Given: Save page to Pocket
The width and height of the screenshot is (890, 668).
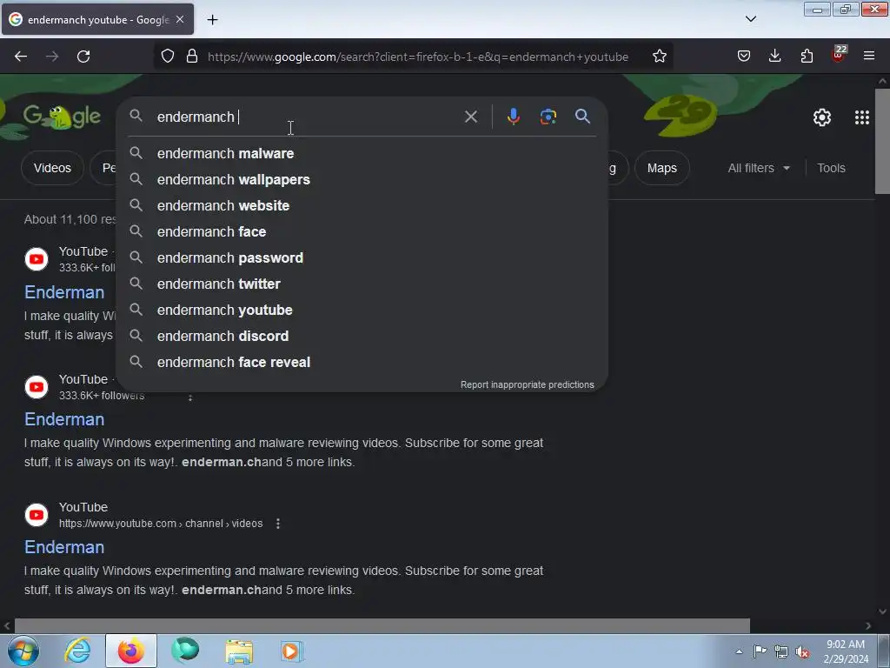Looking at the screenshot, I should tap(744, 56).
